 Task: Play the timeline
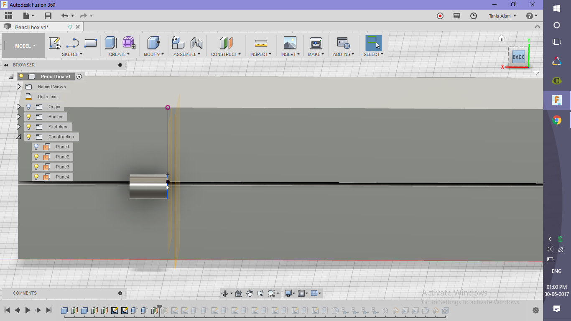28,310
